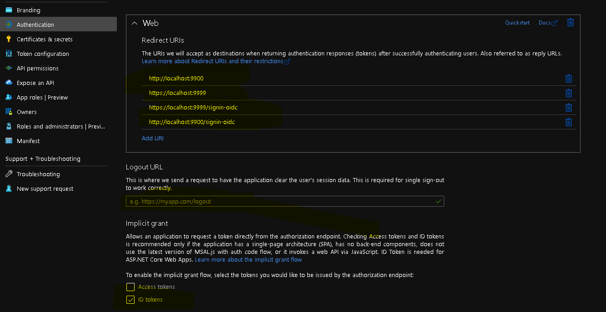The image size is (606, 312).
Task: Delete https://localhost:9999/signin-oidc redirect URI
Action: (568, 108)
